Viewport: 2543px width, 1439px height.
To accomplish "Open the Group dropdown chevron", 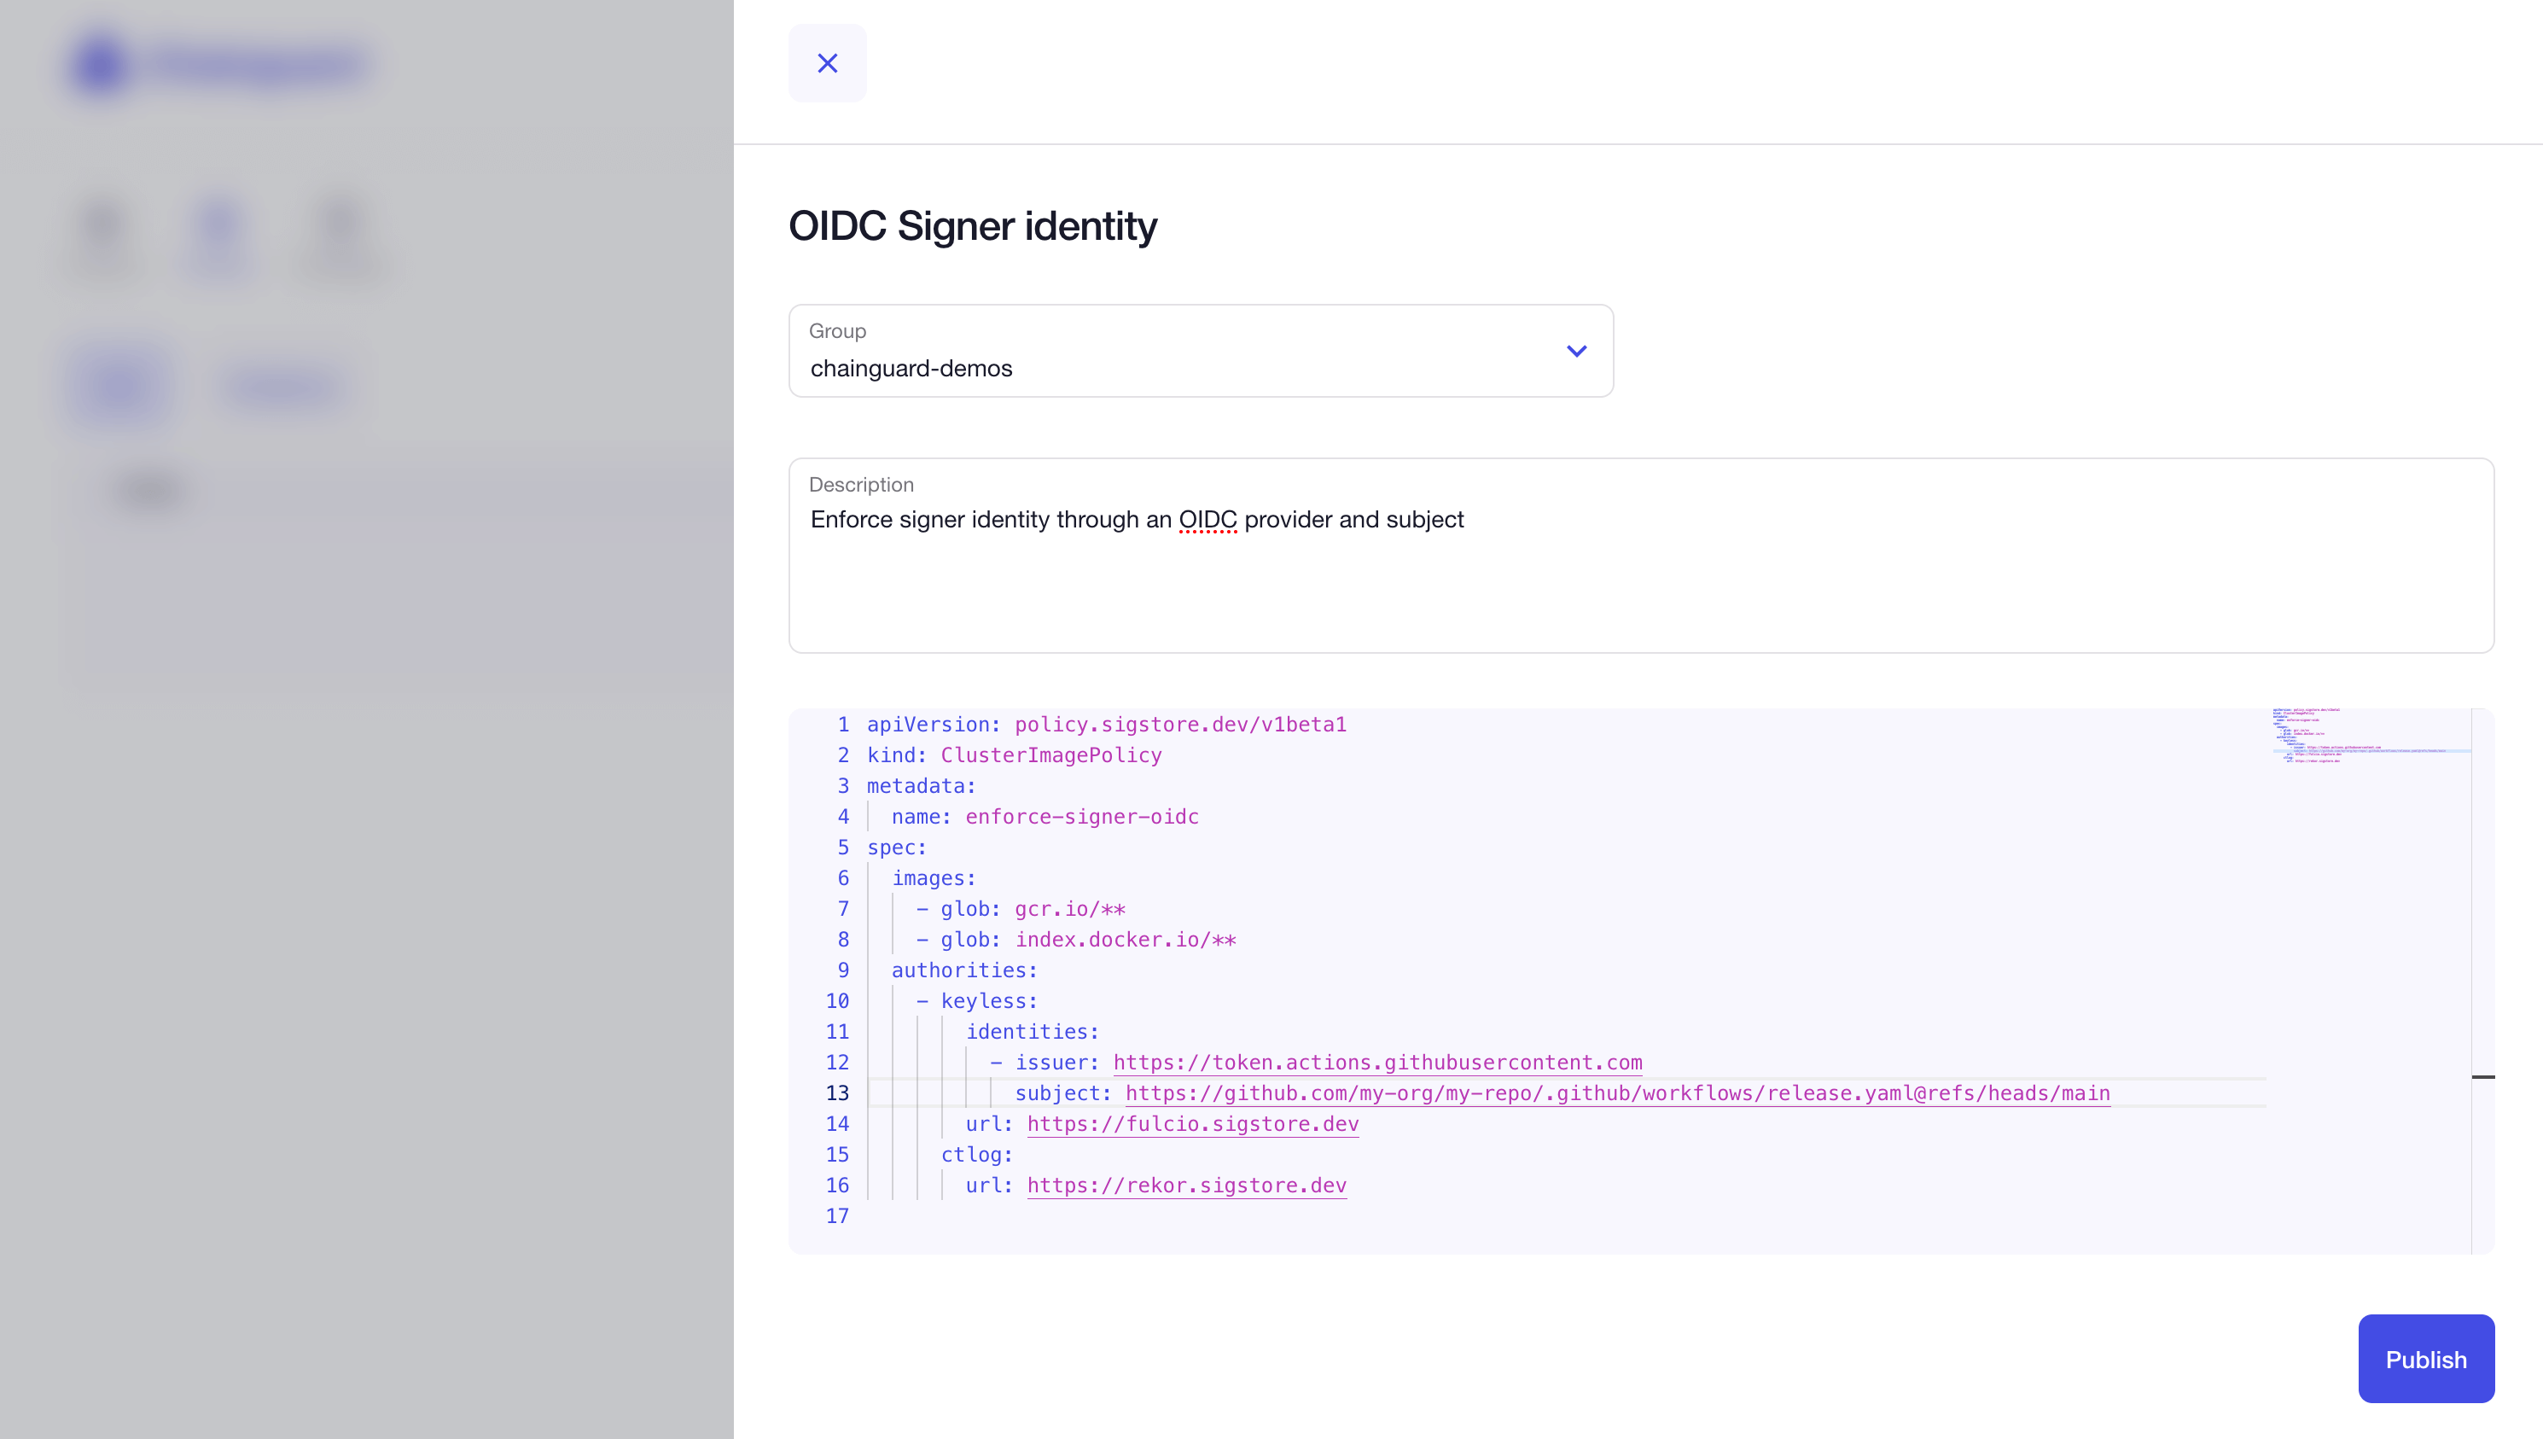I will pyautogui.click(x=1576, y=351).
